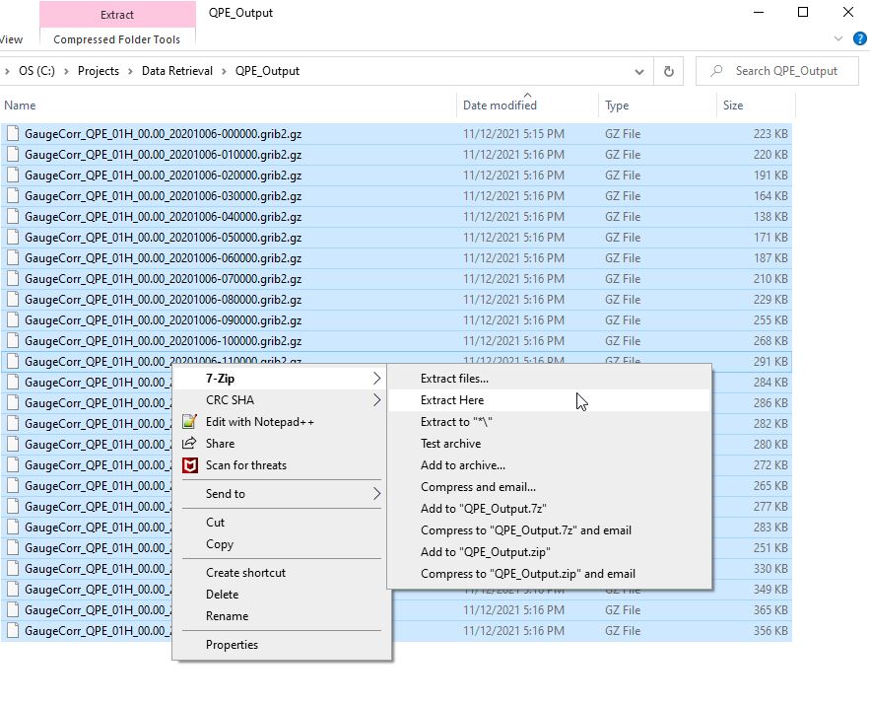Choose Copy from context menu

coord(282,544)
